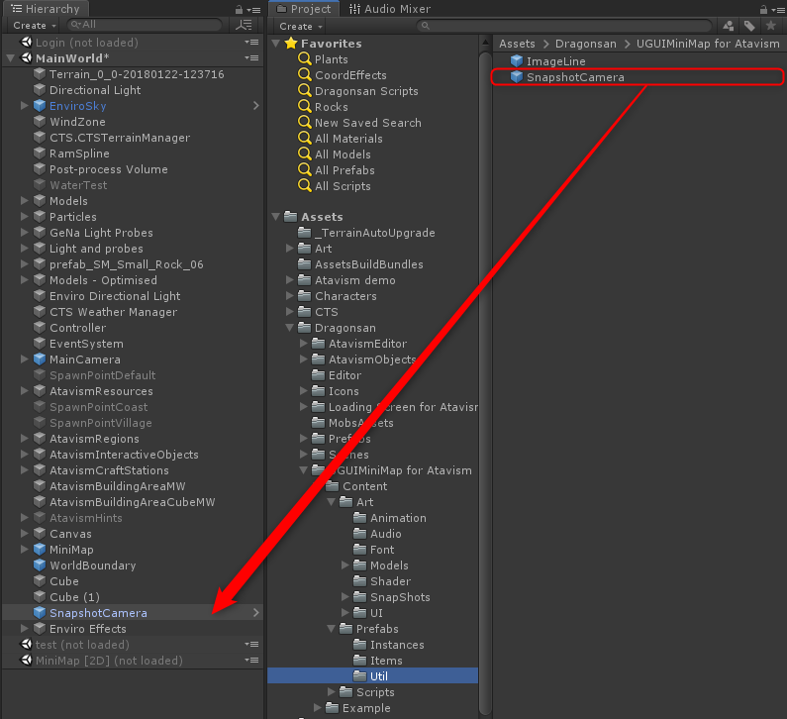Click the ImageLine prefab asset icon

[516, 61]
